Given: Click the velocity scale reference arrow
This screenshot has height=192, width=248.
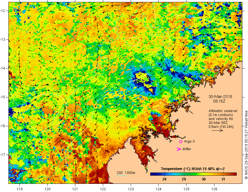Looking at the screenshot, I should (217, 130).
